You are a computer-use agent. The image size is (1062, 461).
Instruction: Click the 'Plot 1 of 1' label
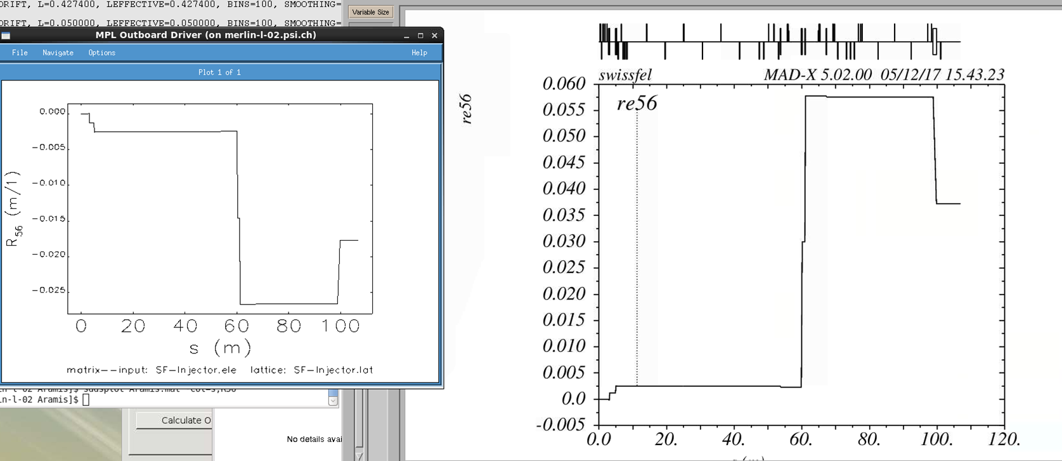pos(219,72)
